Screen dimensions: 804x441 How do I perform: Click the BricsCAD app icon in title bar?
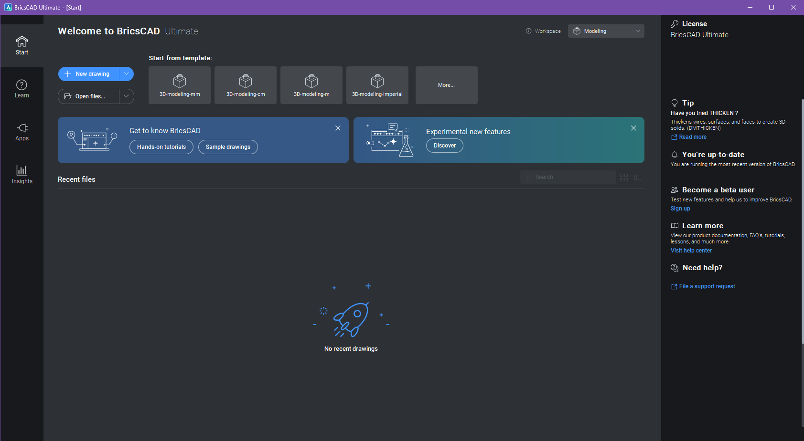(8, 7)
